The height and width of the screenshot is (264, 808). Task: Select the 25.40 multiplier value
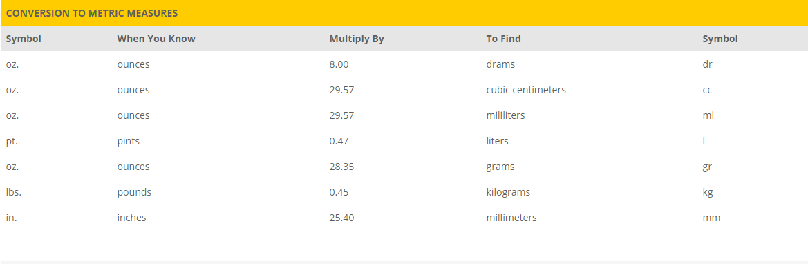[x=341, y=218]
